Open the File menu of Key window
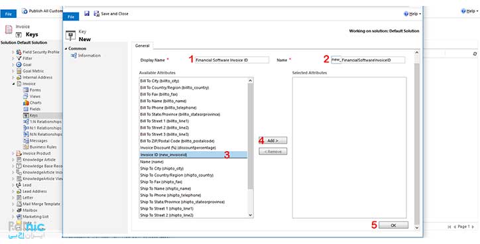The height and width of the screenshot is (244, 480). pyautogui.click(x=71, y=17)
